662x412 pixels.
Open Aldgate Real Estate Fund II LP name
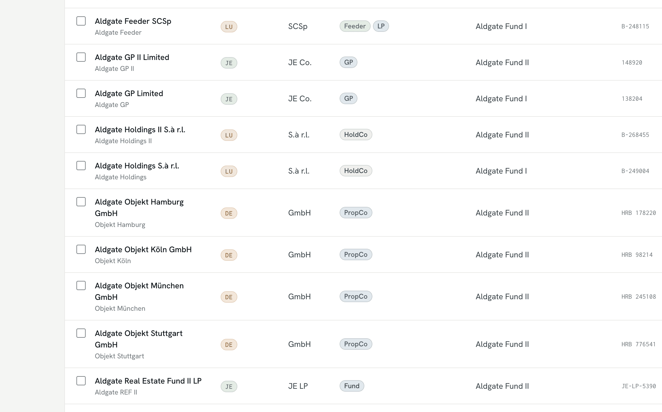pos(148,381)
